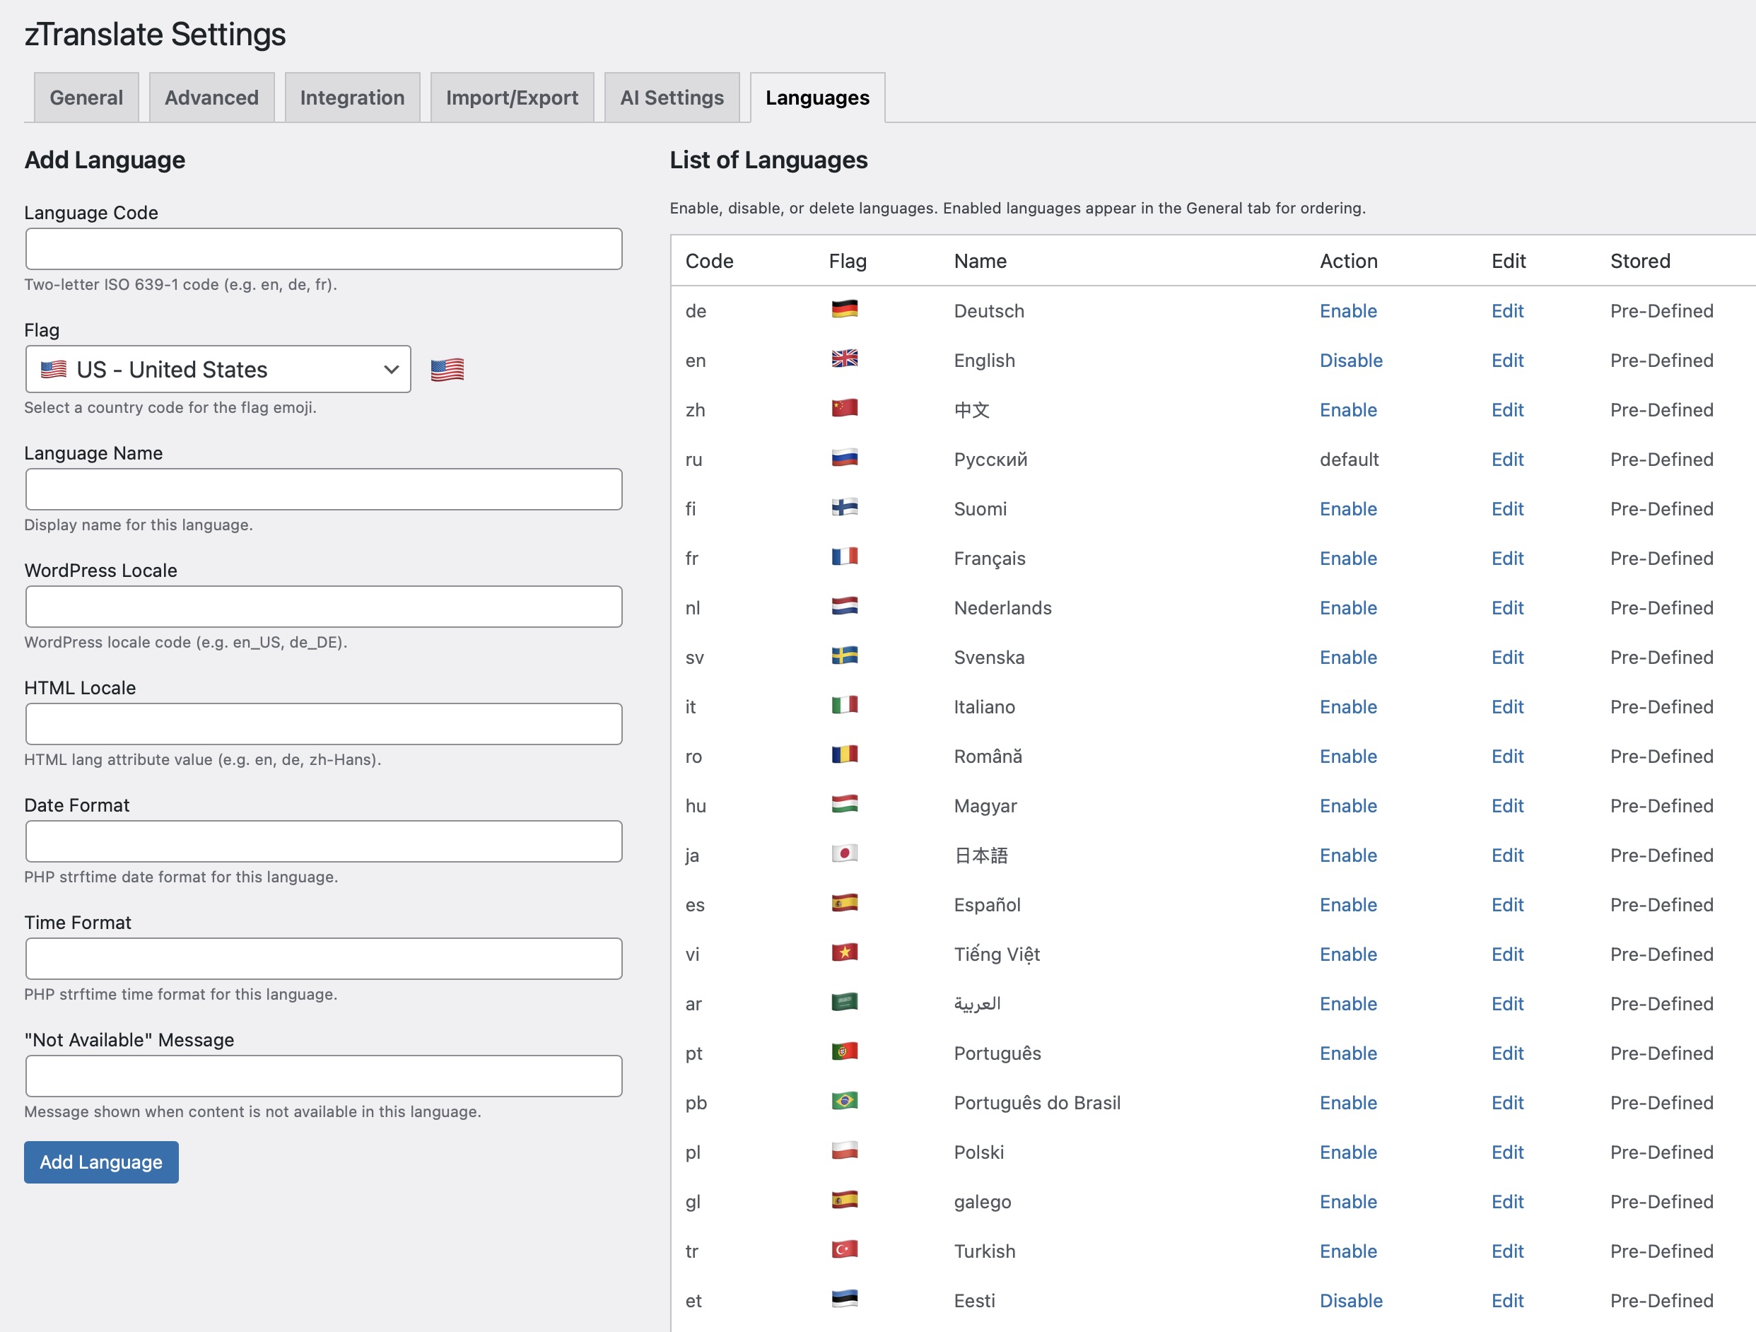Click the Brazil flag in the pb row

tap(844, 1100)
